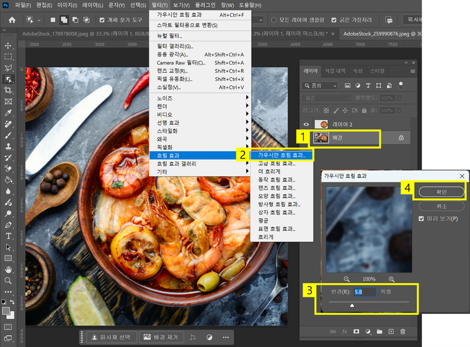
Task: Select the Path Selection tool
Action: (8, 247)
